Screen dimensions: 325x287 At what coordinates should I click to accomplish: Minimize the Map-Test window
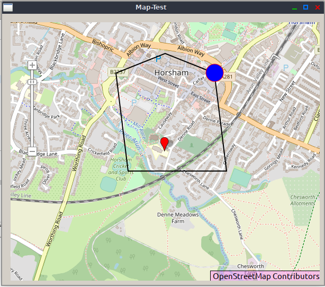click(295, 7)
